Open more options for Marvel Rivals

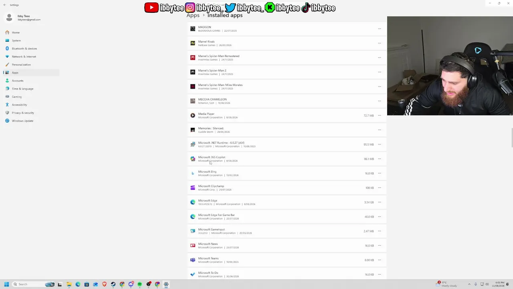pyautogui.click(x=380, y=43)
